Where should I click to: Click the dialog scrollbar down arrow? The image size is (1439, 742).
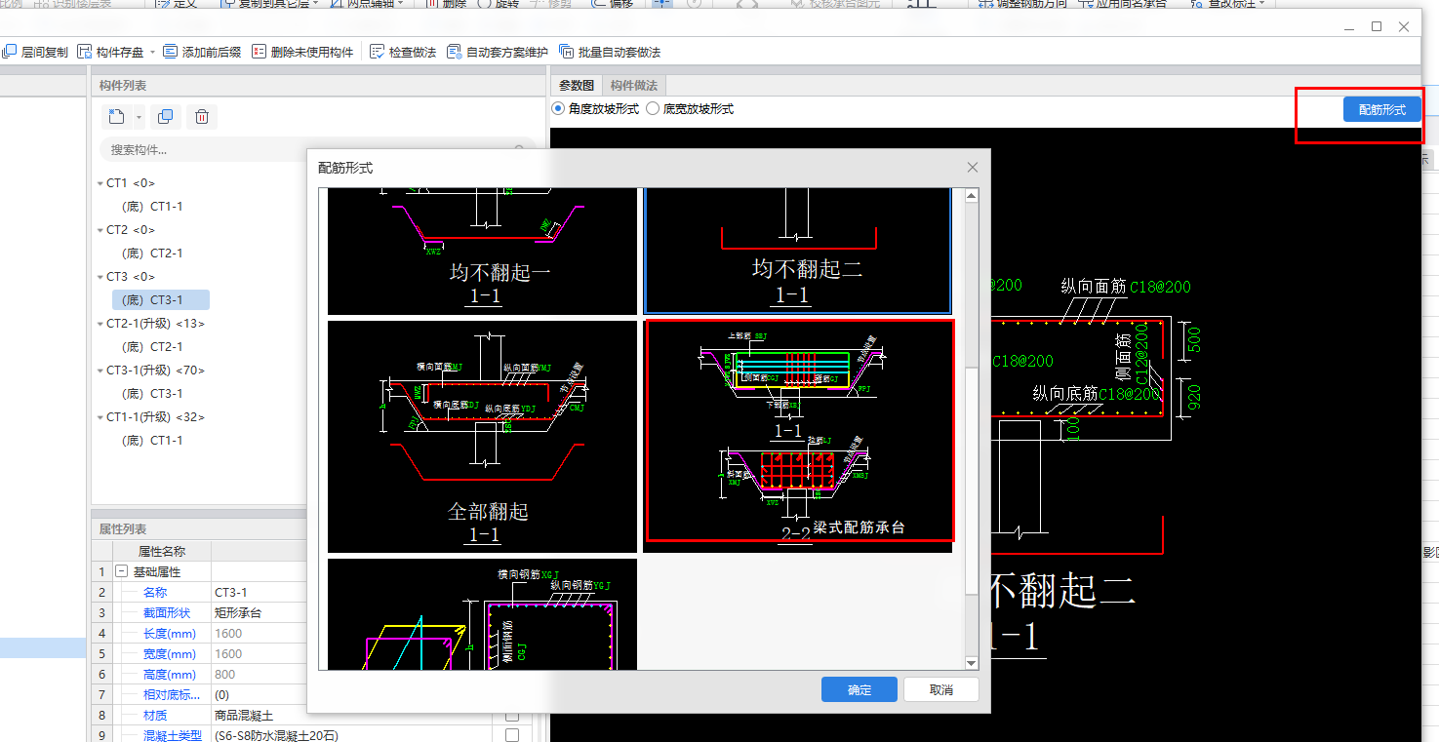tap(971, 663)
